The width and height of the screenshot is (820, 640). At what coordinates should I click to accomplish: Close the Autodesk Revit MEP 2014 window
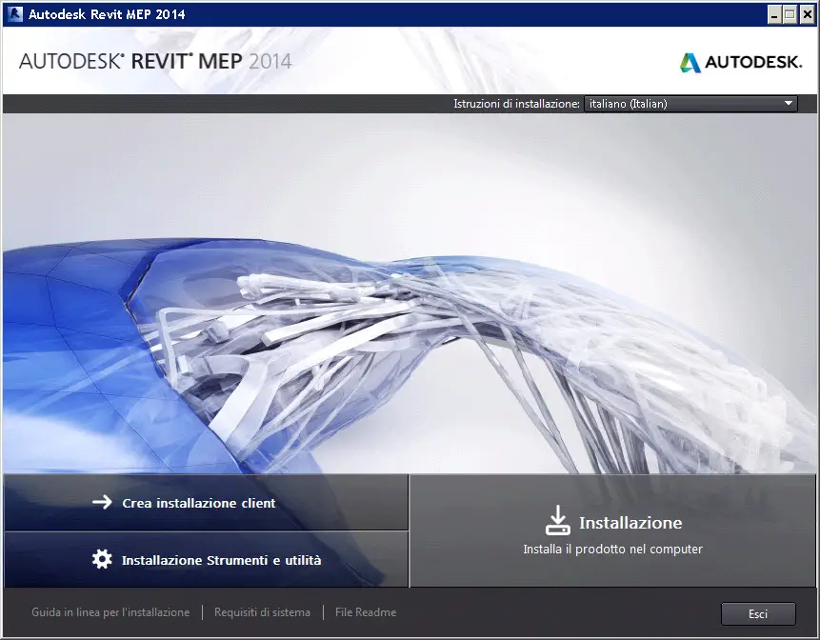807,15
